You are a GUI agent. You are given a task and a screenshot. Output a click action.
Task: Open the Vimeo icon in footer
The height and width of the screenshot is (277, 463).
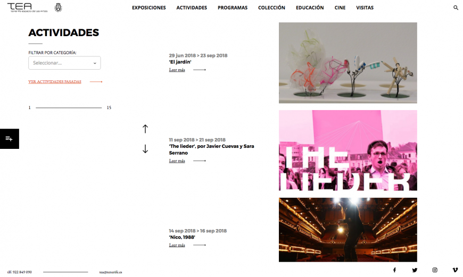pos(455,270)
